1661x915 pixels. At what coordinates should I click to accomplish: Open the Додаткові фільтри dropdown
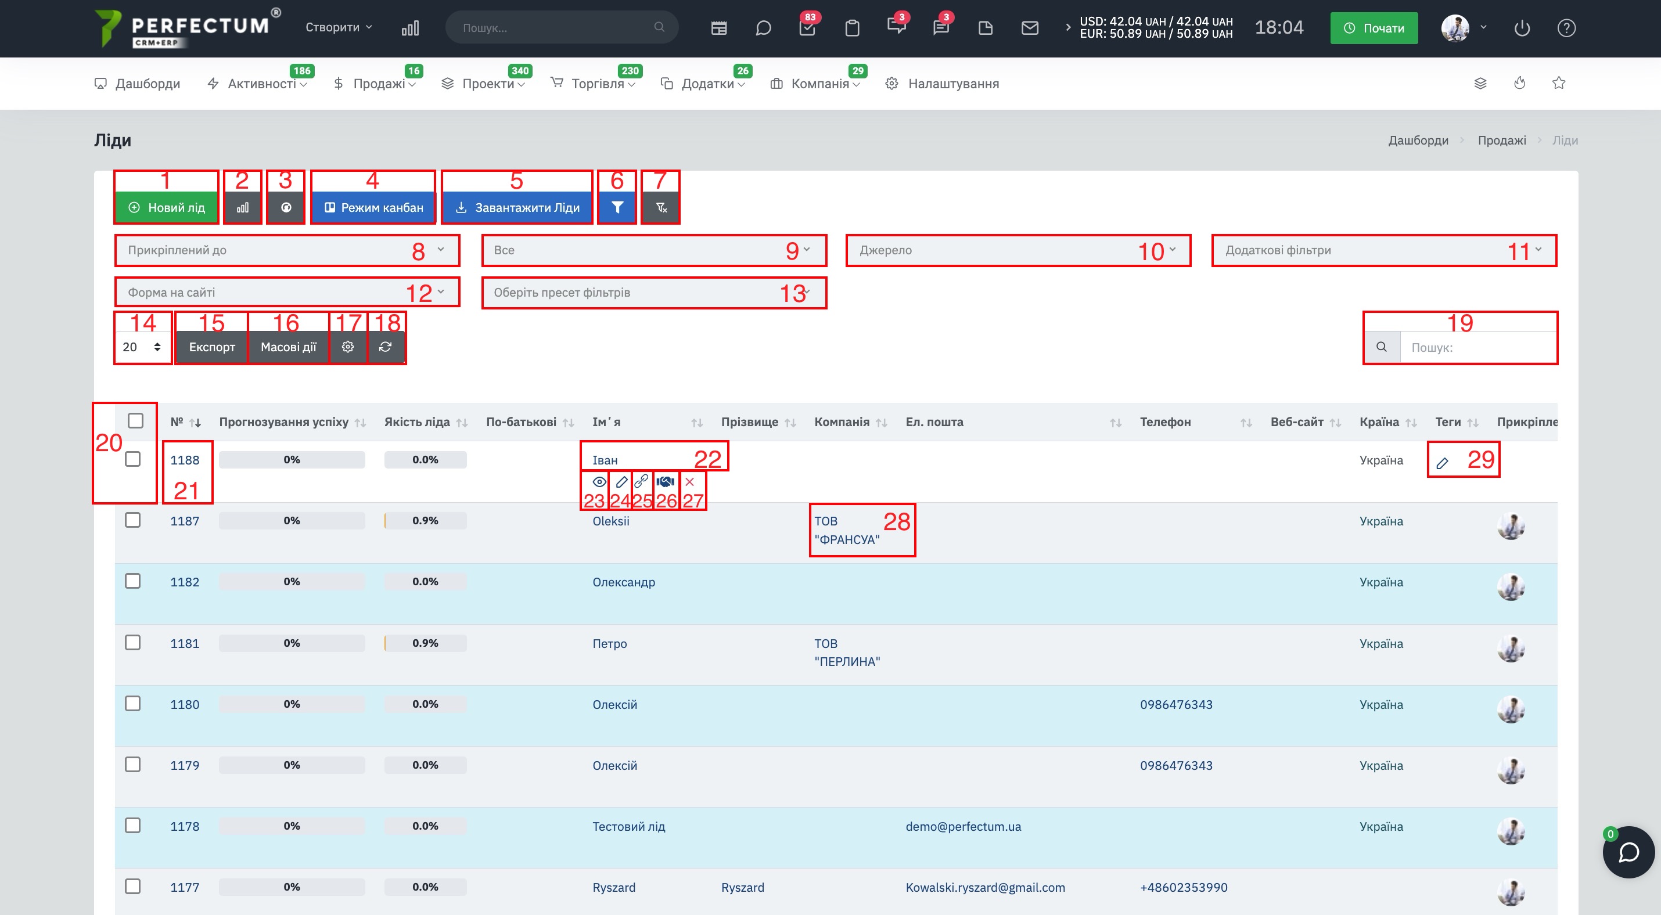[1384, 250]
